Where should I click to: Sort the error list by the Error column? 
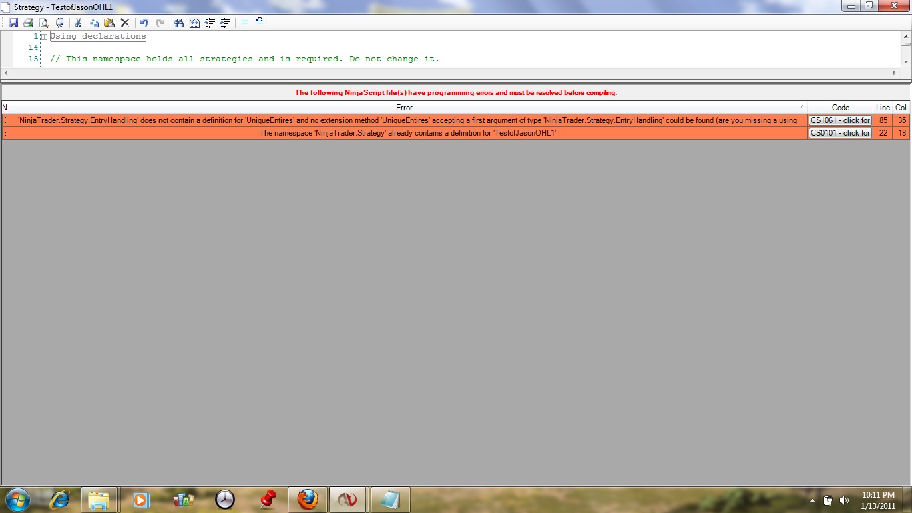pos(404,108)
